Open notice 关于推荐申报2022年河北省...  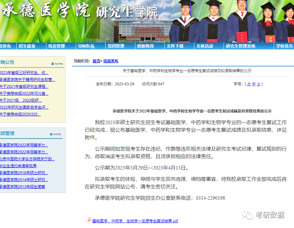tap(24, 94)
